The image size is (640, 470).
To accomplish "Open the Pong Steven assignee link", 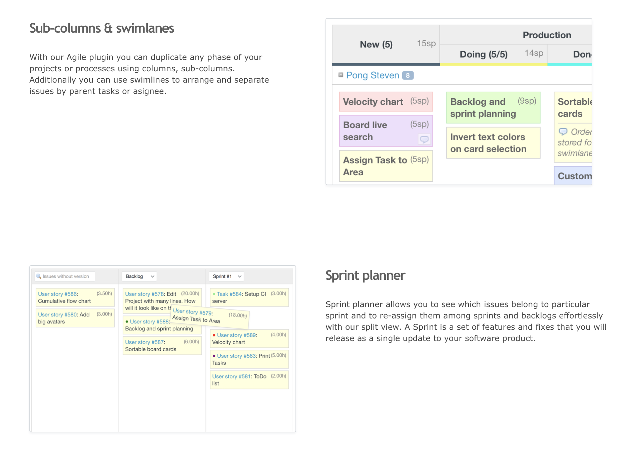I will (373, 75).
